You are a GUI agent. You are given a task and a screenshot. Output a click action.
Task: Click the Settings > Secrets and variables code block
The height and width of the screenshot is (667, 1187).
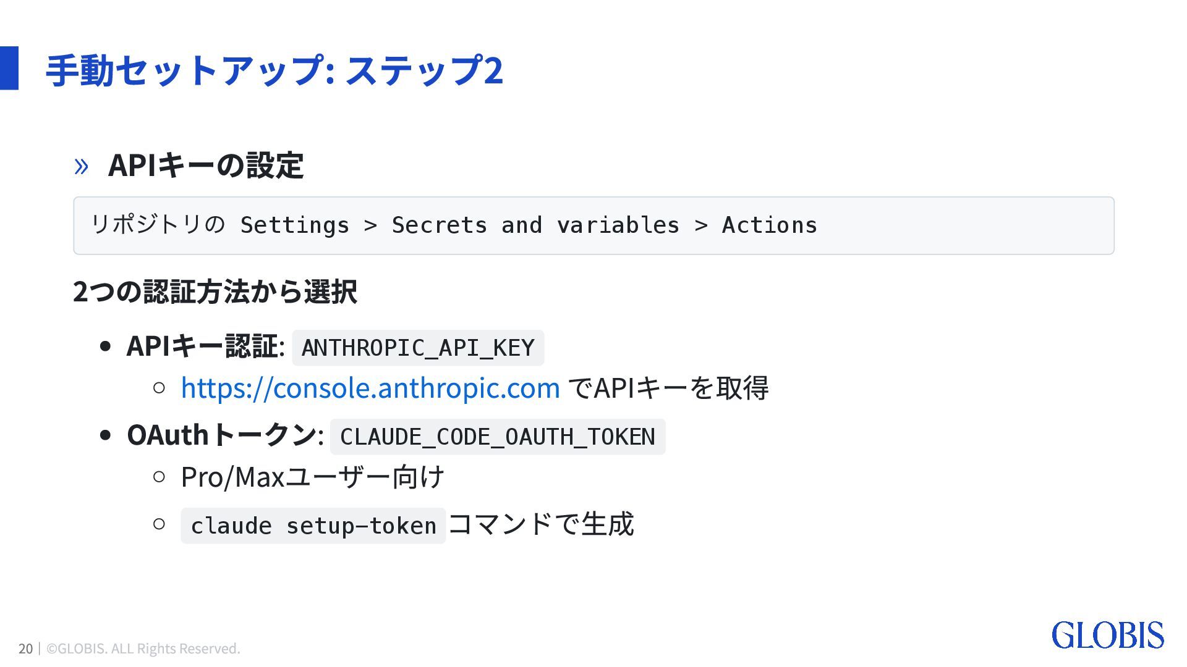(x=593, y=225)
